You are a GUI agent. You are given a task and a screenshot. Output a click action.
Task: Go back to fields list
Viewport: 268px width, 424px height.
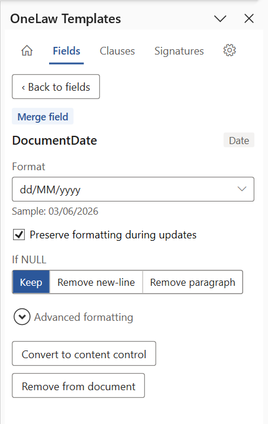[56, 87]
